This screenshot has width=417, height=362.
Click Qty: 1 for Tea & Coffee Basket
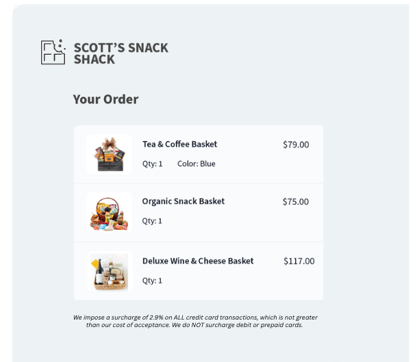coord(152,164)
